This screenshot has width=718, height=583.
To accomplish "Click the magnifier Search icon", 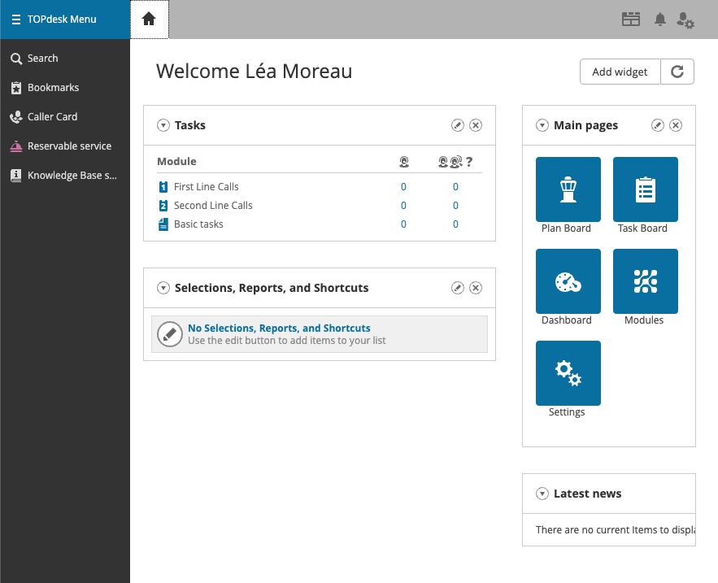I will [16, 59].
